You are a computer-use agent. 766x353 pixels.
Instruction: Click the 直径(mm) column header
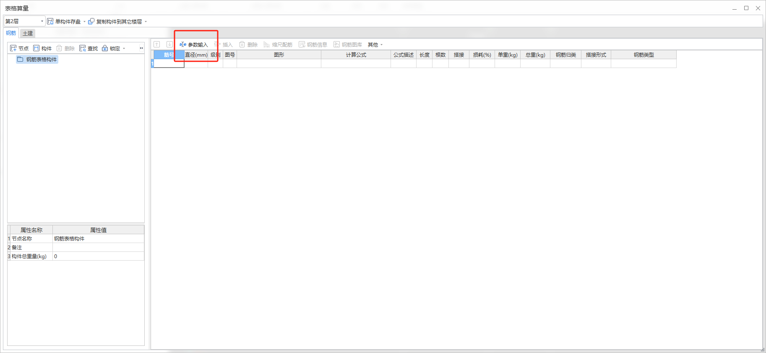(x=196, y=55)
